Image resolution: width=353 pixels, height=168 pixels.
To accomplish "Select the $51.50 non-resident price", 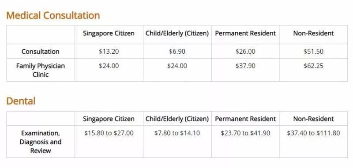I will click(313, 52).
